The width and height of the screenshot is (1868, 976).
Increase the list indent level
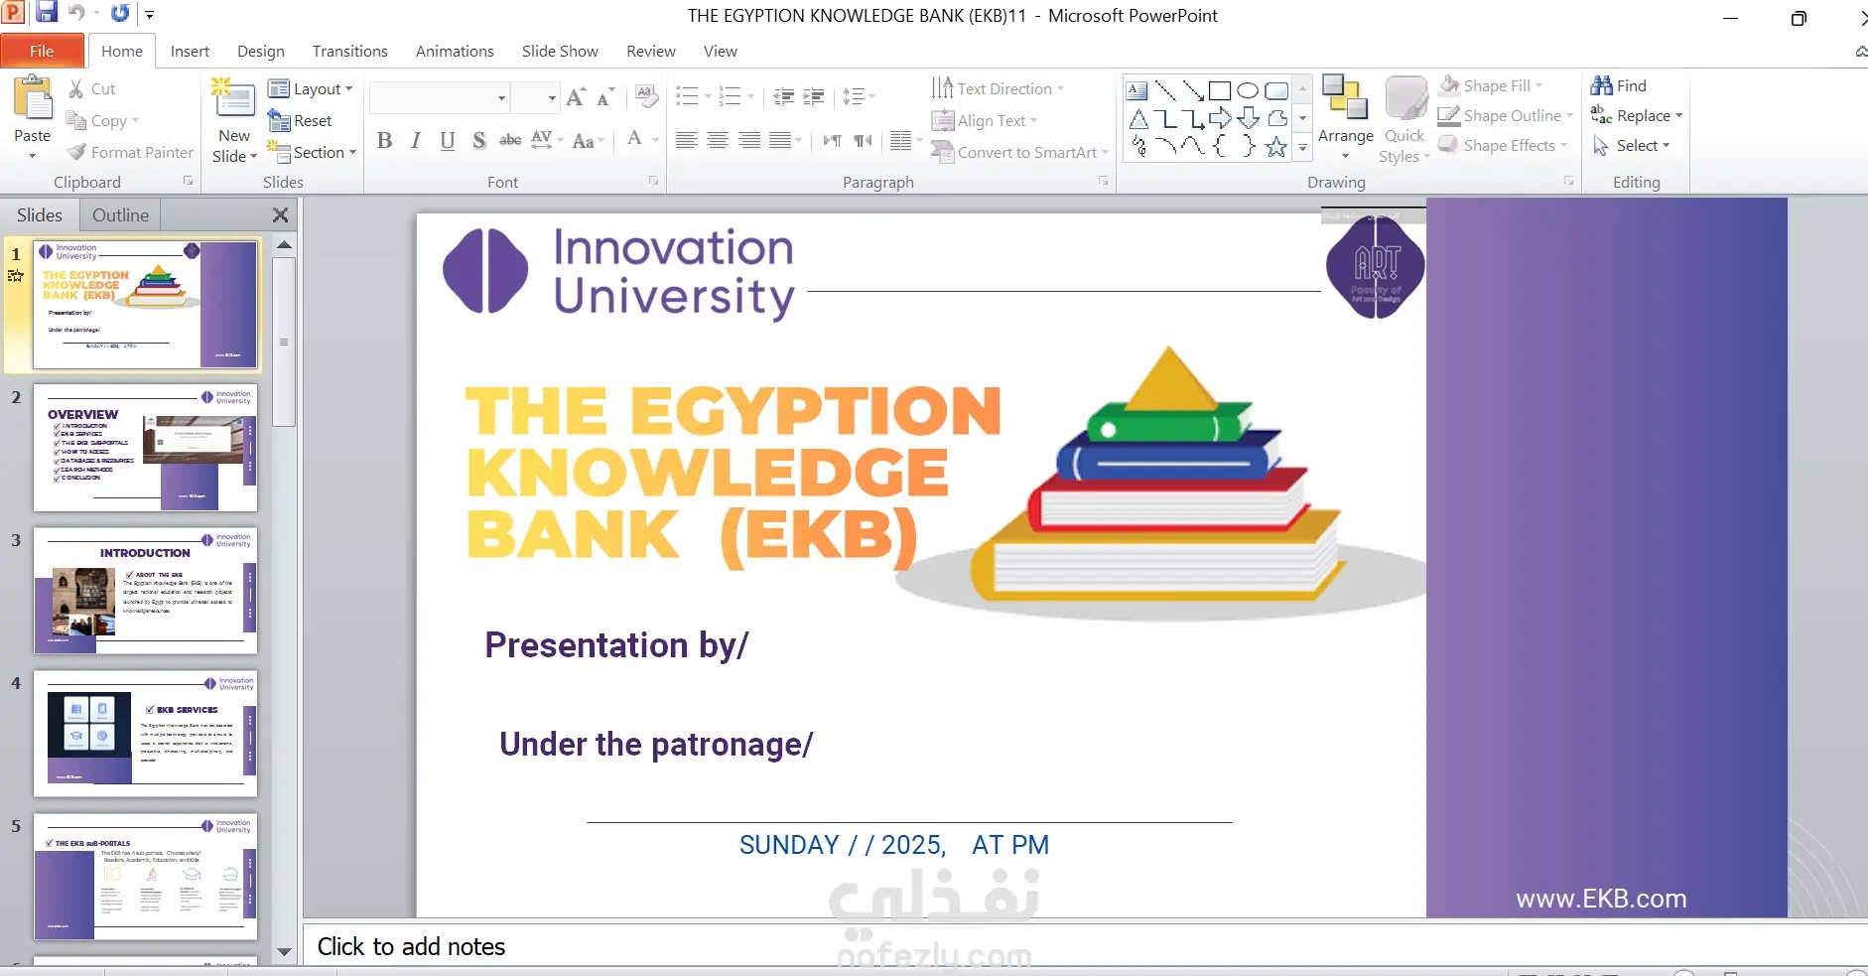(x=814, y=96)
